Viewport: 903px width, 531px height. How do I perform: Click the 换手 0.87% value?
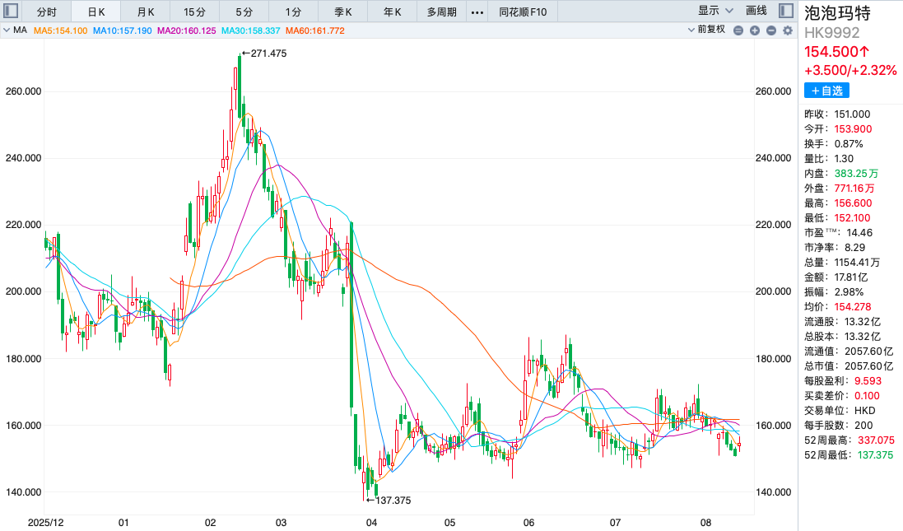pos(849,144)
